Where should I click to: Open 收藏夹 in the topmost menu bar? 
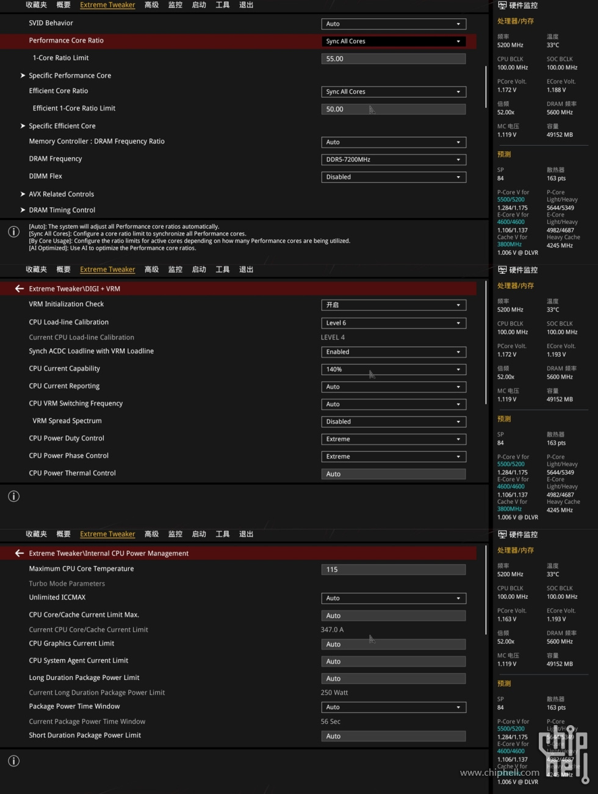point(36,5)
